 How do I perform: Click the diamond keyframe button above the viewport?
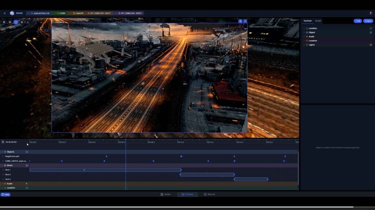click(x=240, y=21)
